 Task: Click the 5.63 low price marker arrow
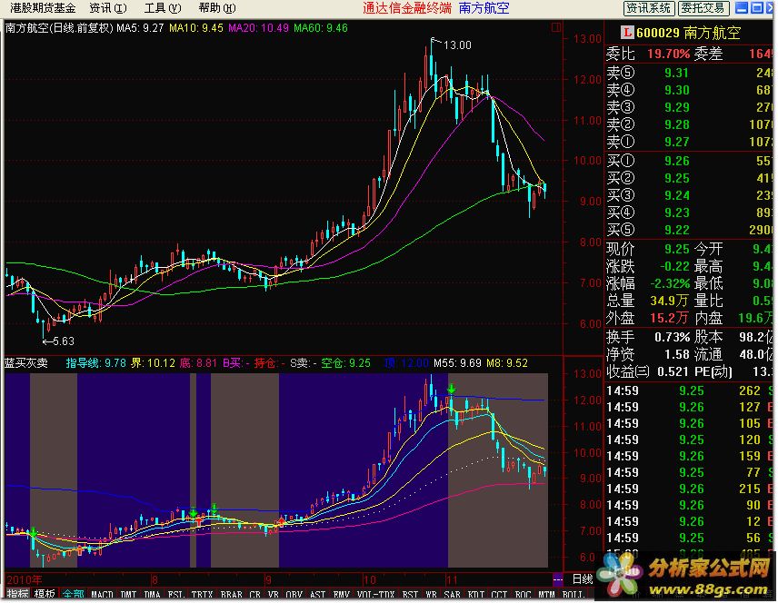tap(47, 341)
